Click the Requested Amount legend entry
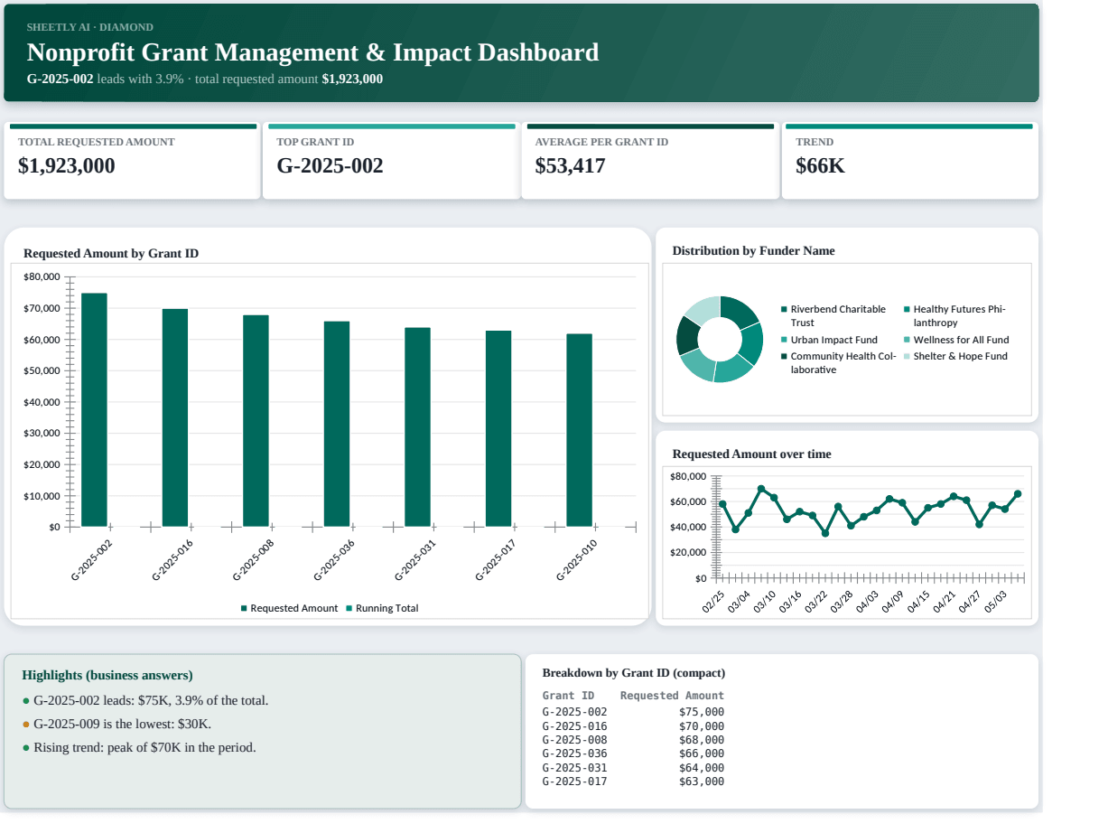 click(x=289, y=609)
